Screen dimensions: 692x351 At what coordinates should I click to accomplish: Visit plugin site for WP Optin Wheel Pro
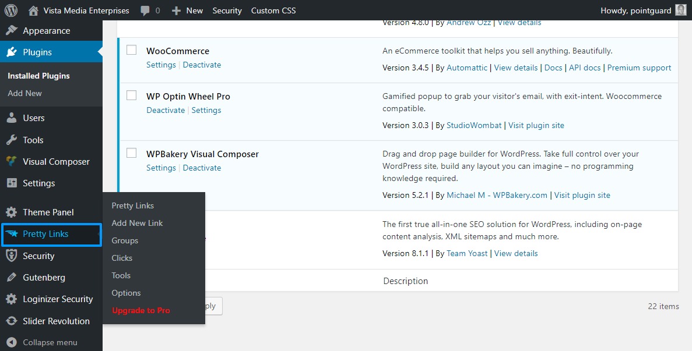point(536,126)
